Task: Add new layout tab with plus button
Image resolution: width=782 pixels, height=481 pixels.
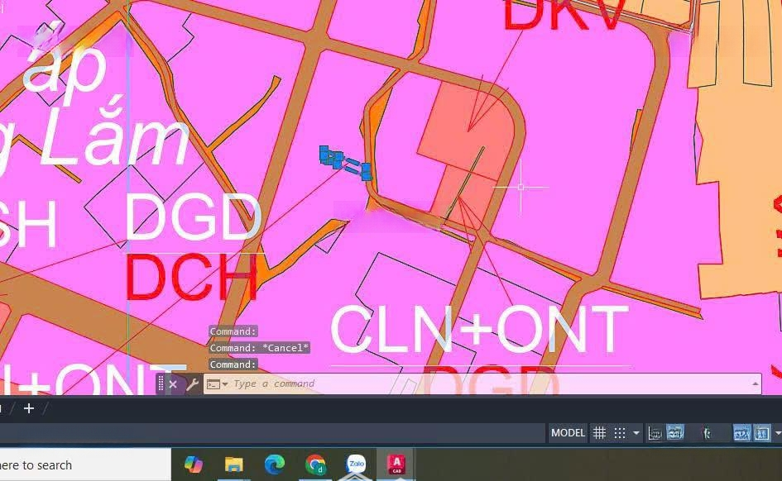Action: point(29,408)
